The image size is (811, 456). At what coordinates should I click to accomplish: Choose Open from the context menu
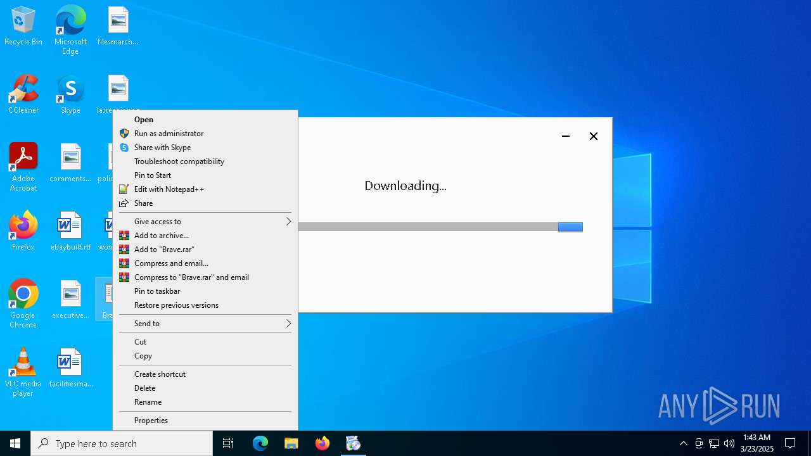click(x=205, y=120)
